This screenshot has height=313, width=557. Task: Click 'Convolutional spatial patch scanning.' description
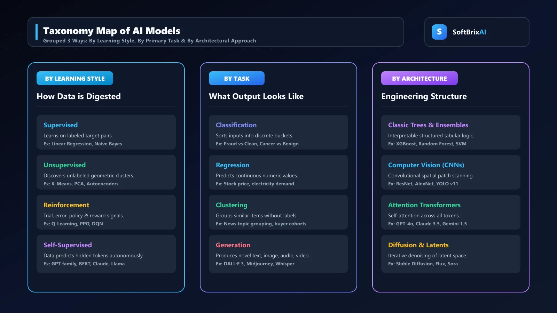[x=431, y=176]
